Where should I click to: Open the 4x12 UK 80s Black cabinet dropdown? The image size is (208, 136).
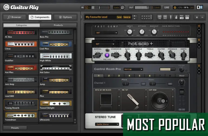[119, 90]
